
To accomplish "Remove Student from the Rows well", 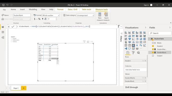I will (145, 61).
